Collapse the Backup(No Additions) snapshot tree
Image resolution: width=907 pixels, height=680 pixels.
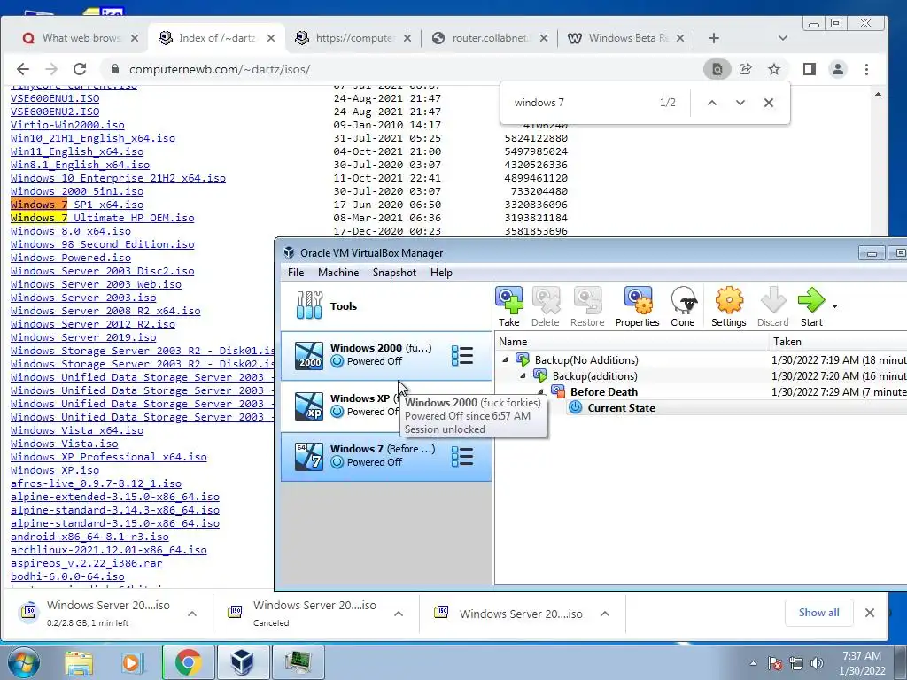click(x=505, y=359)
